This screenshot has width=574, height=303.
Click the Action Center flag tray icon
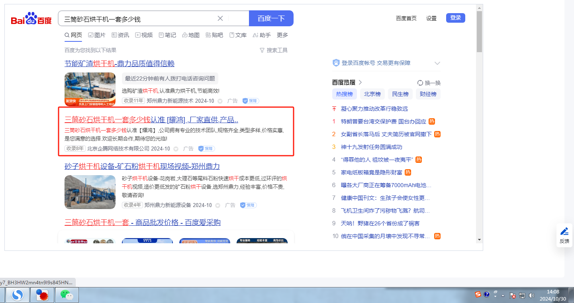point(513,295)
